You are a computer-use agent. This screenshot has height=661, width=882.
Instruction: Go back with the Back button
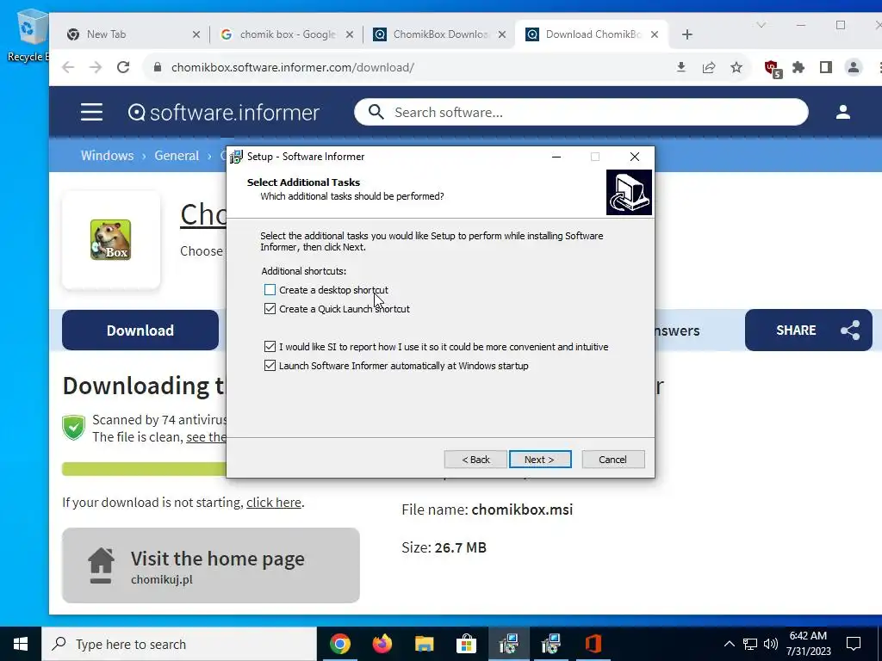[475, 460]
